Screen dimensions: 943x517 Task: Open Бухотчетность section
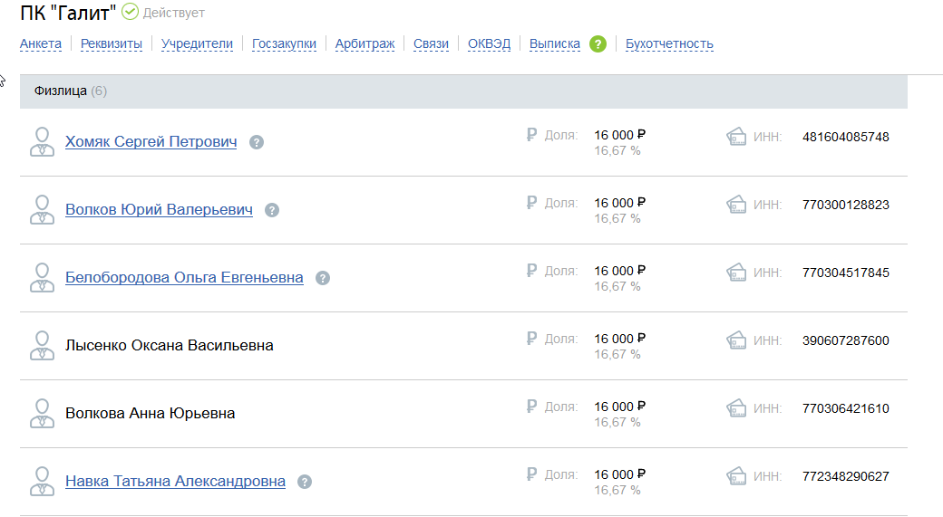669,43
